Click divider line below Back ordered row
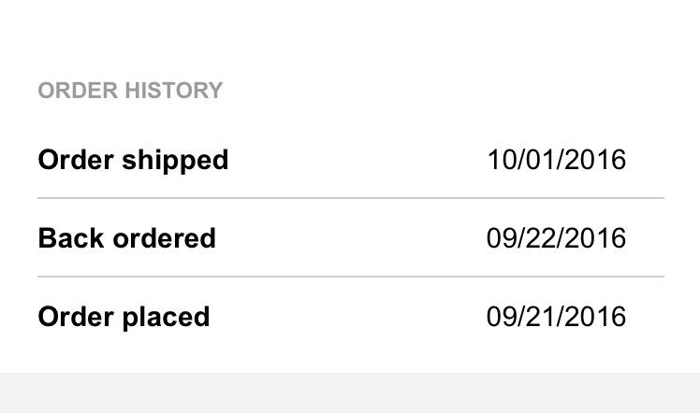 351,277
